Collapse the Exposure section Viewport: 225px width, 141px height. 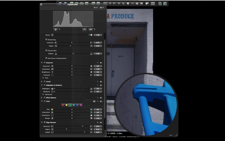click(x=42, y=63)
